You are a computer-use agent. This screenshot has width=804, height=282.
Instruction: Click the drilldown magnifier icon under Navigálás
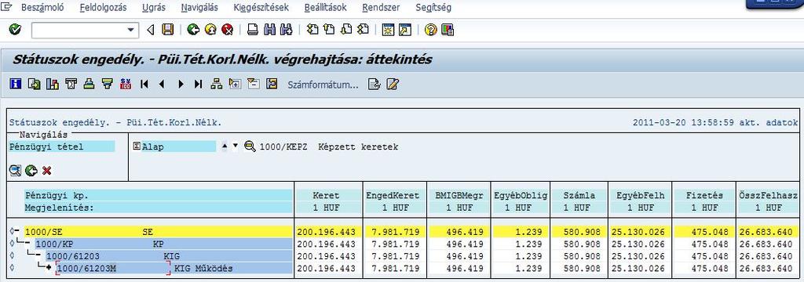point(16,171)
